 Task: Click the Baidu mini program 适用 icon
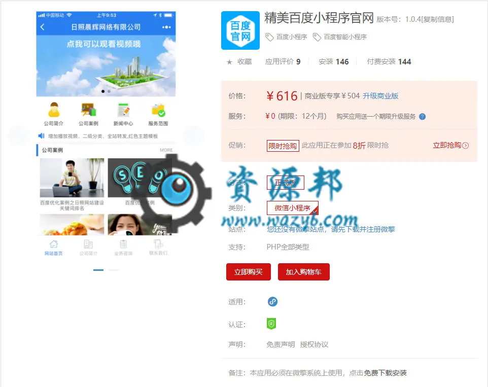pos(272,301)
